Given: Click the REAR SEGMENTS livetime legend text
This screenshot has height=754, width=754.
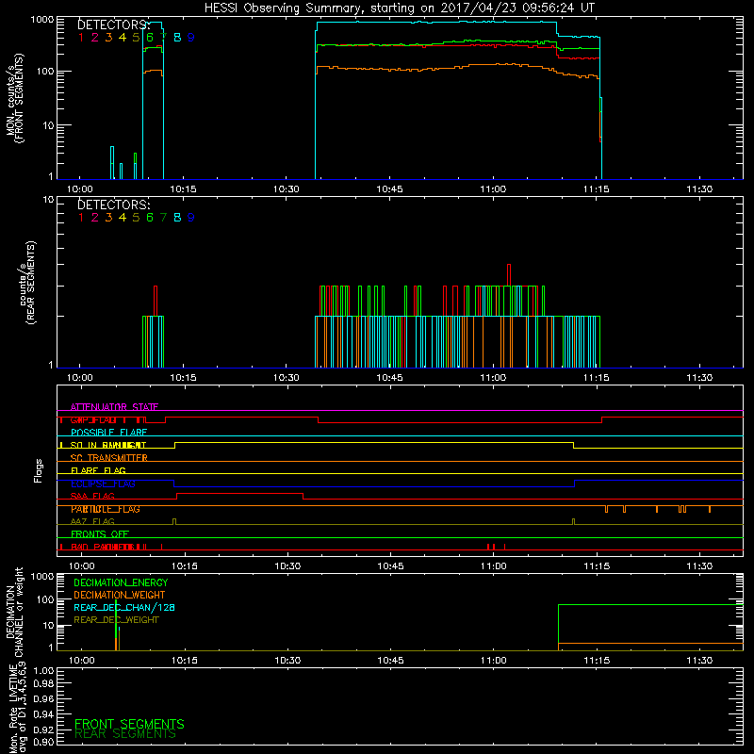Looking at the screenshot, I should (x=125, y=734).
